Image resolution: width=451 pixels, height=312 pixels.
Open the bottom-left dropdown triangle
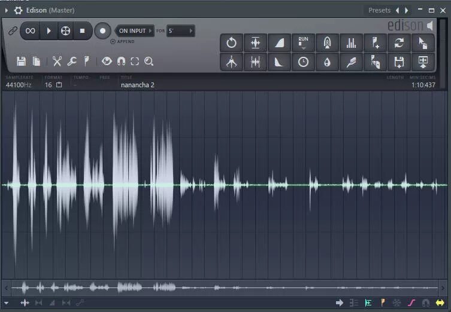coord(6,303)
